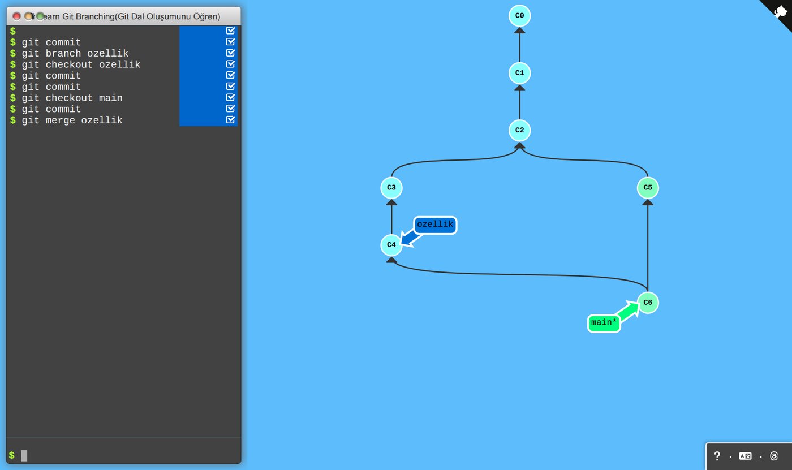The width and height of the screenshot is (792, 470).
Task: Open the help question mark icon
Action: (717, 456)
